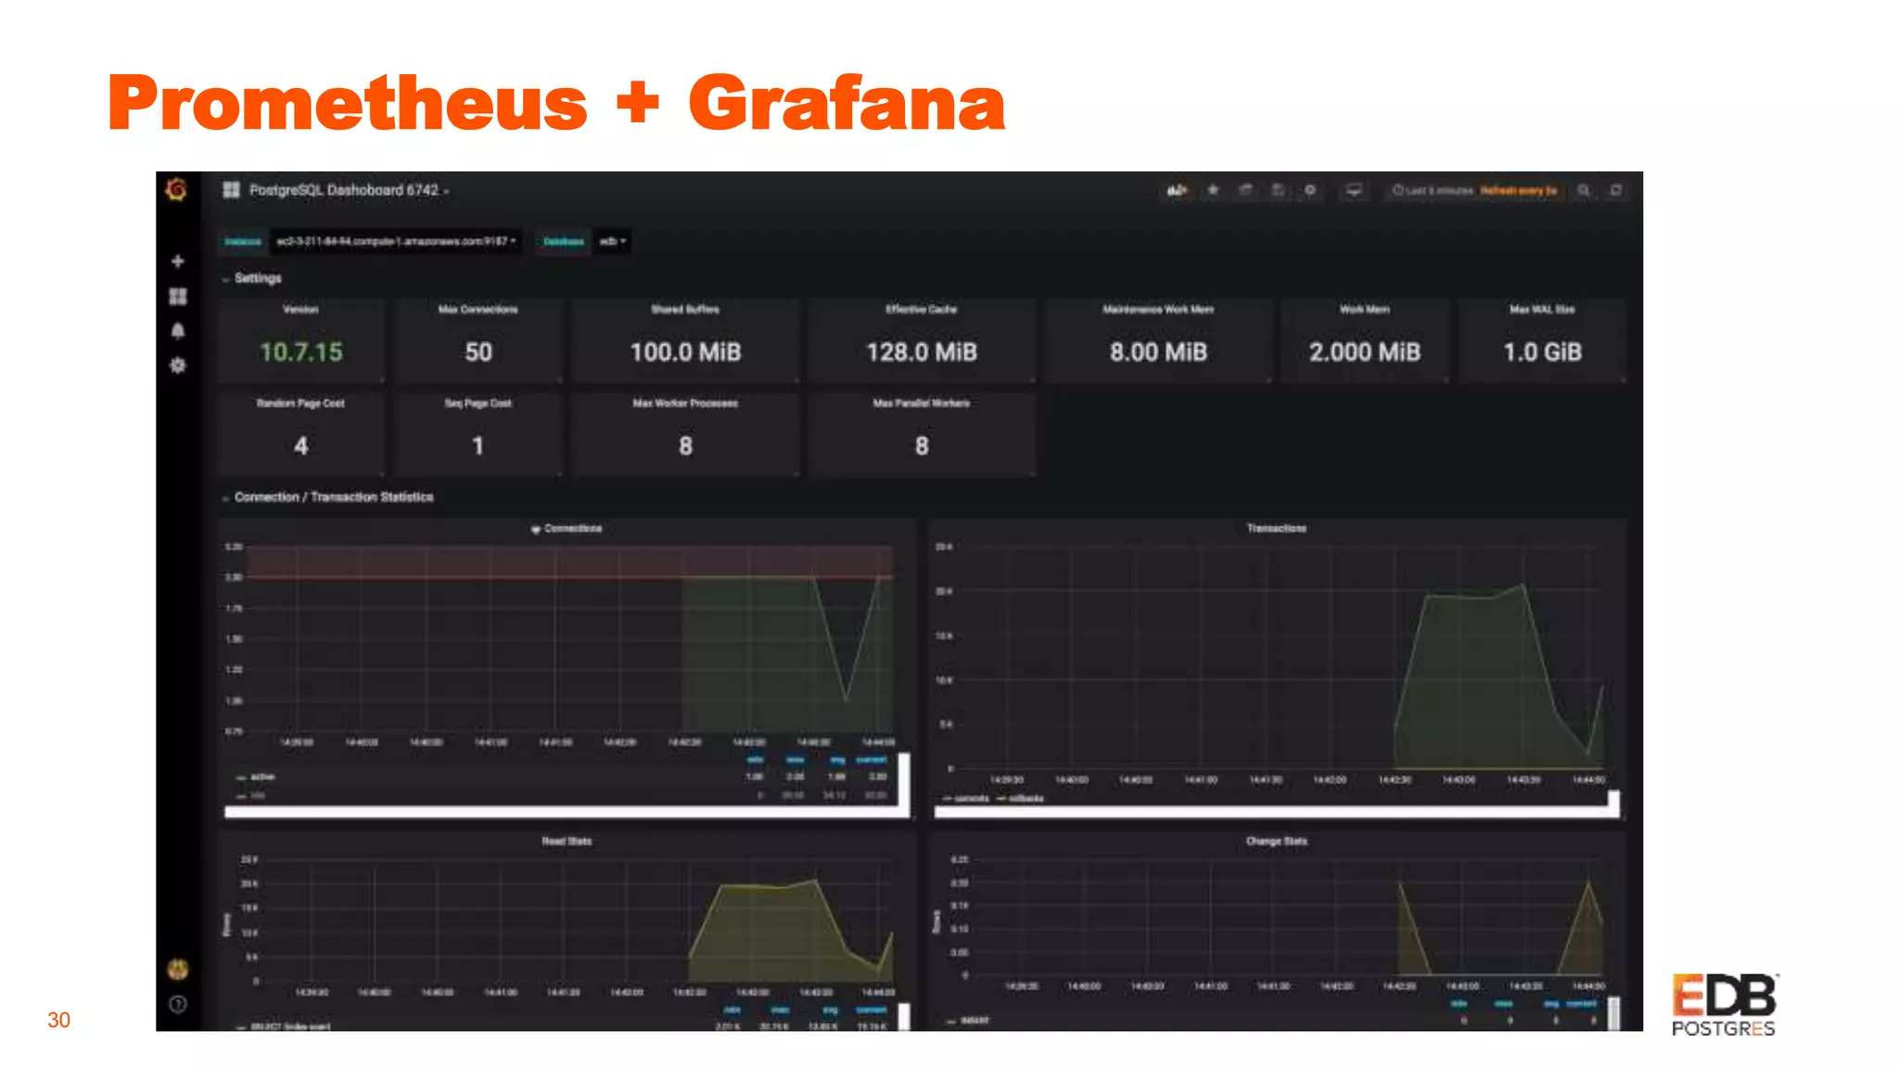Click the Max Connections panel title
The image size is (1899, 1068).
point(478,310)
